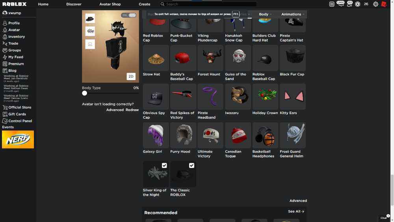
Task: Click the Redraw link
Action: [132, 110]
